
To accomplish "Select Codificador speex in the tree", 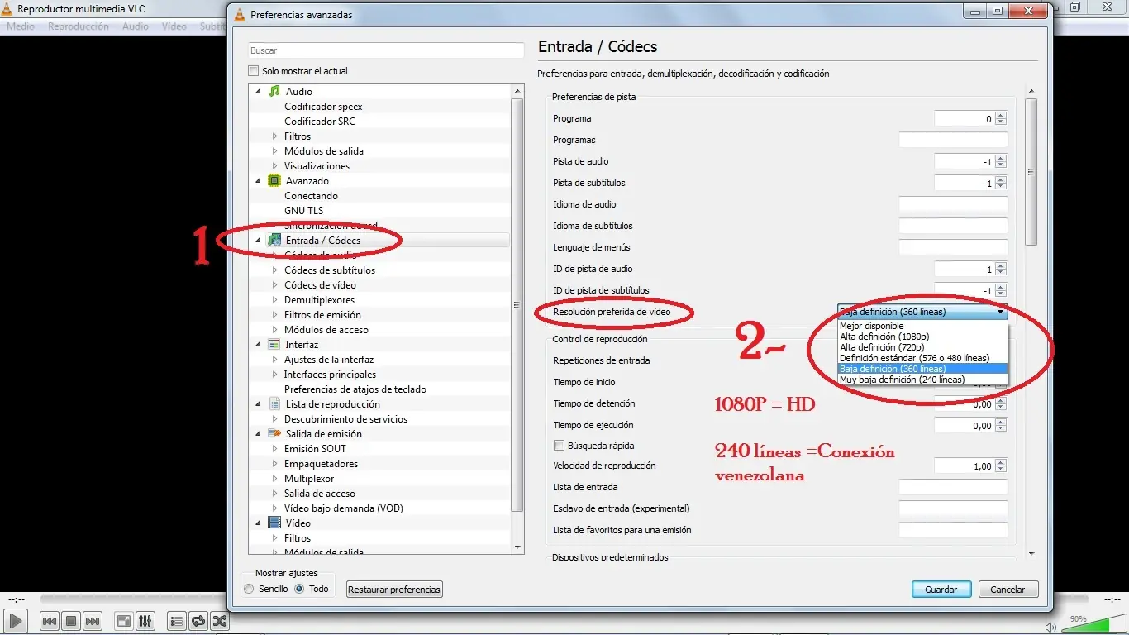I will (323, 107).
